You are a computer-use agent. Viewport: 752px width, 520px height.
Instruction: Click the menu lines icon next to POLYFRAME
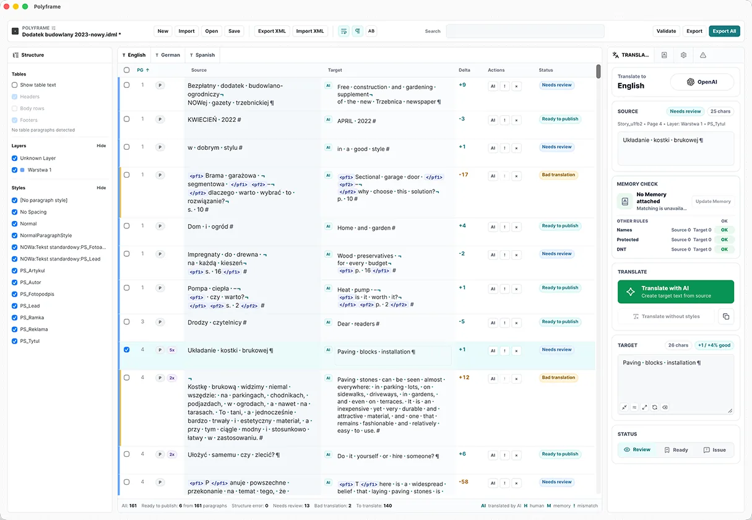[x=53, y=28]
